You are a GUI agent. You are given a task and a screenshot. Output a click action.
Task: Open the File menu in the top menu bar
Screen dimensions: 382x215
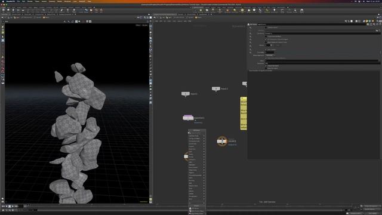[x=19, y=1]
